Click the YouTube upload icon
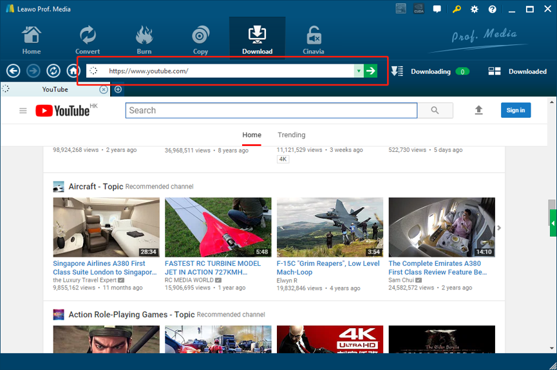 point(478,111)
